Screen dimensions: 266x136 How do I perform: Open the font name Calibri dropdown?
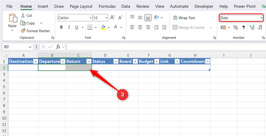[x=90, y=18]
